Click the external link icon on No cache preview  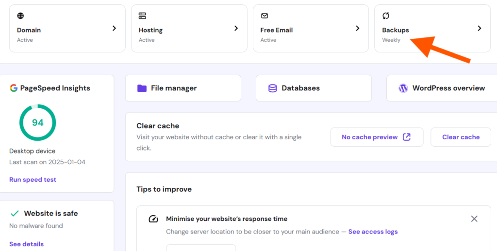tap(406, 137)
